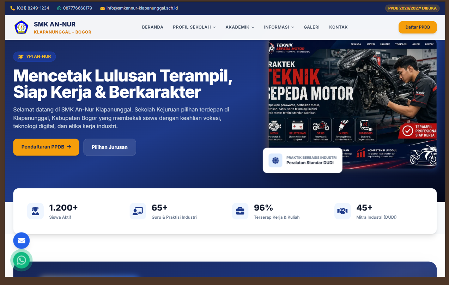Click the Guru & Praktisi Industri label
This screenshot has width=449, height=285.
pos(174,217)
